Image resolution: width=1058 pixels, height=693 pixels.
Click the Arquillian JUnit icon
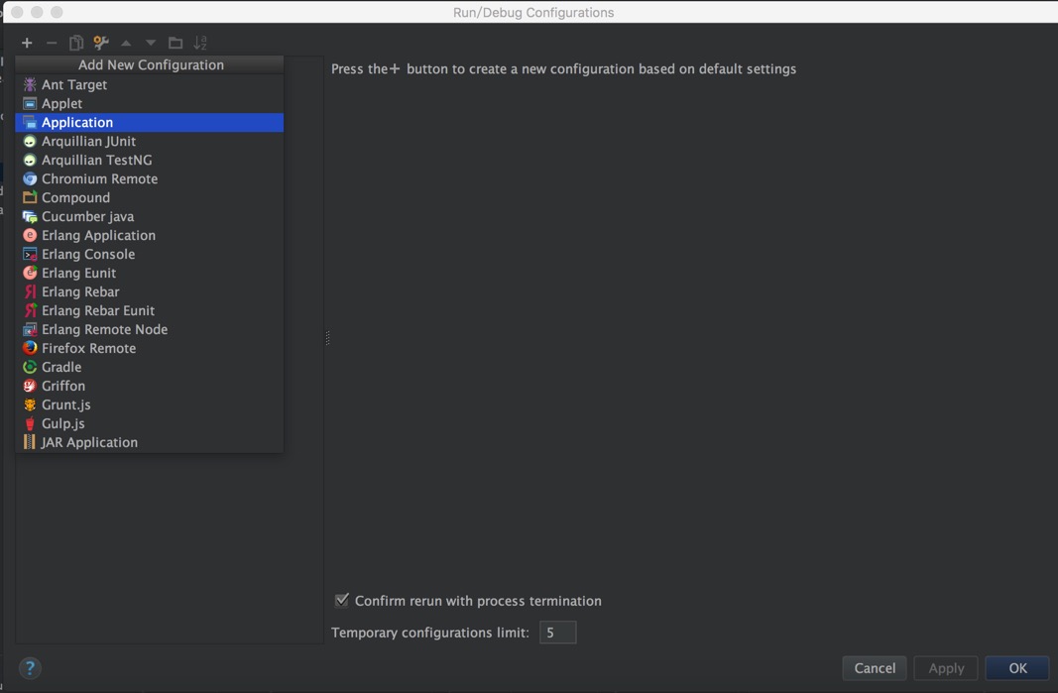point(30,141)
